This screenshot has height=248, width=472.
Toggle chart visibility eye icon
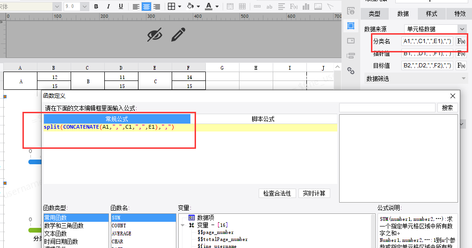(x=155, y=35)
